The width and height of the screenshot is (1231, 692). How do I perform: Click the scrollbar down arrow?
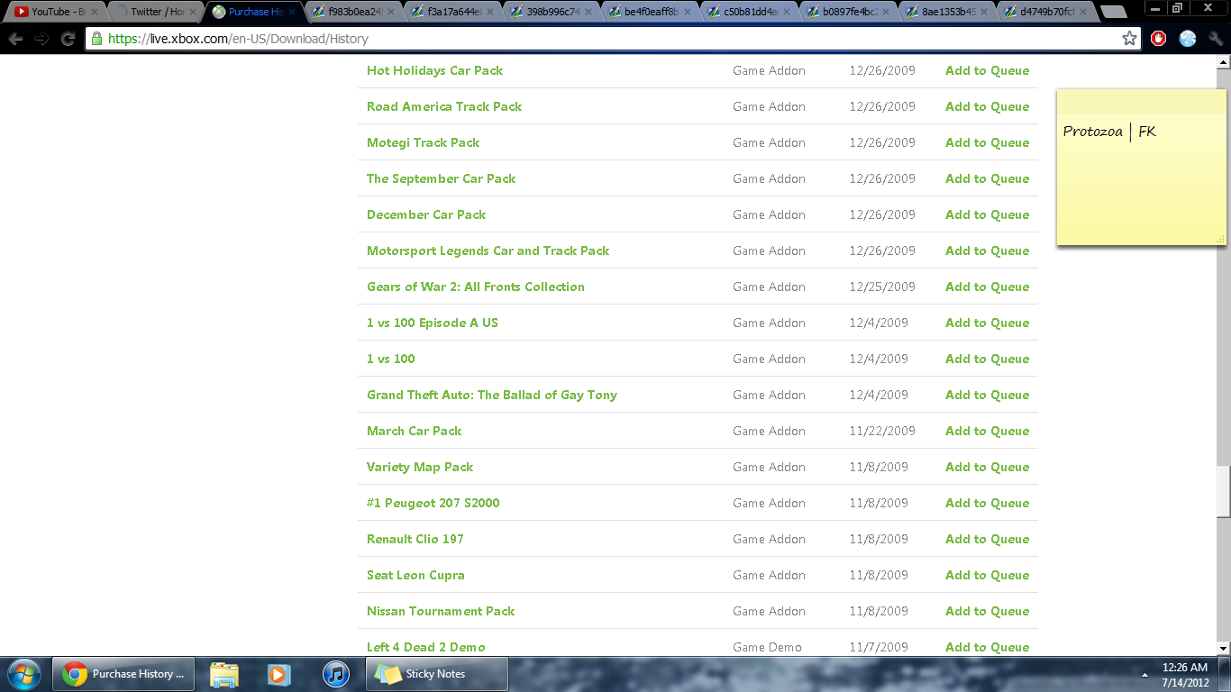[x=1223, y=648]
